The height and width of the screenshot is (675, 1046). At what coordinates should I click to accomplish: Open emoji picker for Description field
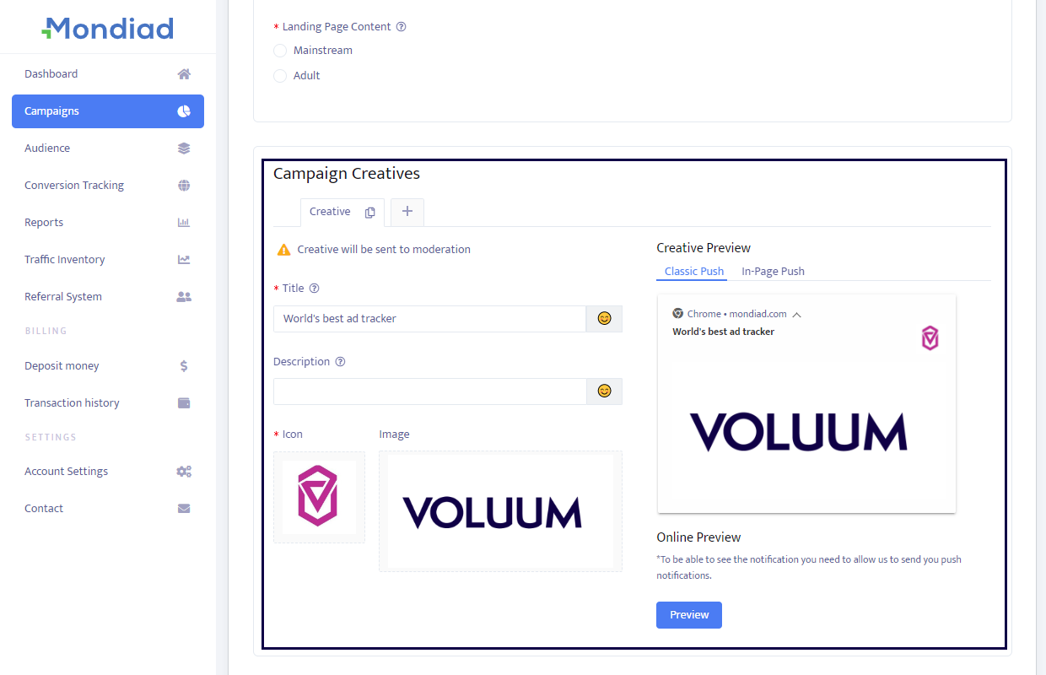click(604, 391)
